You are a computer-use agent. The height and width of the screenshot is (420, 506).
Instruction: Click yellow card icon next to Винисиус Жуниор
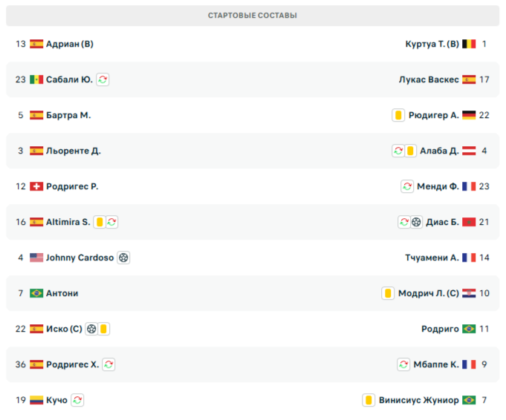[369, 400]
